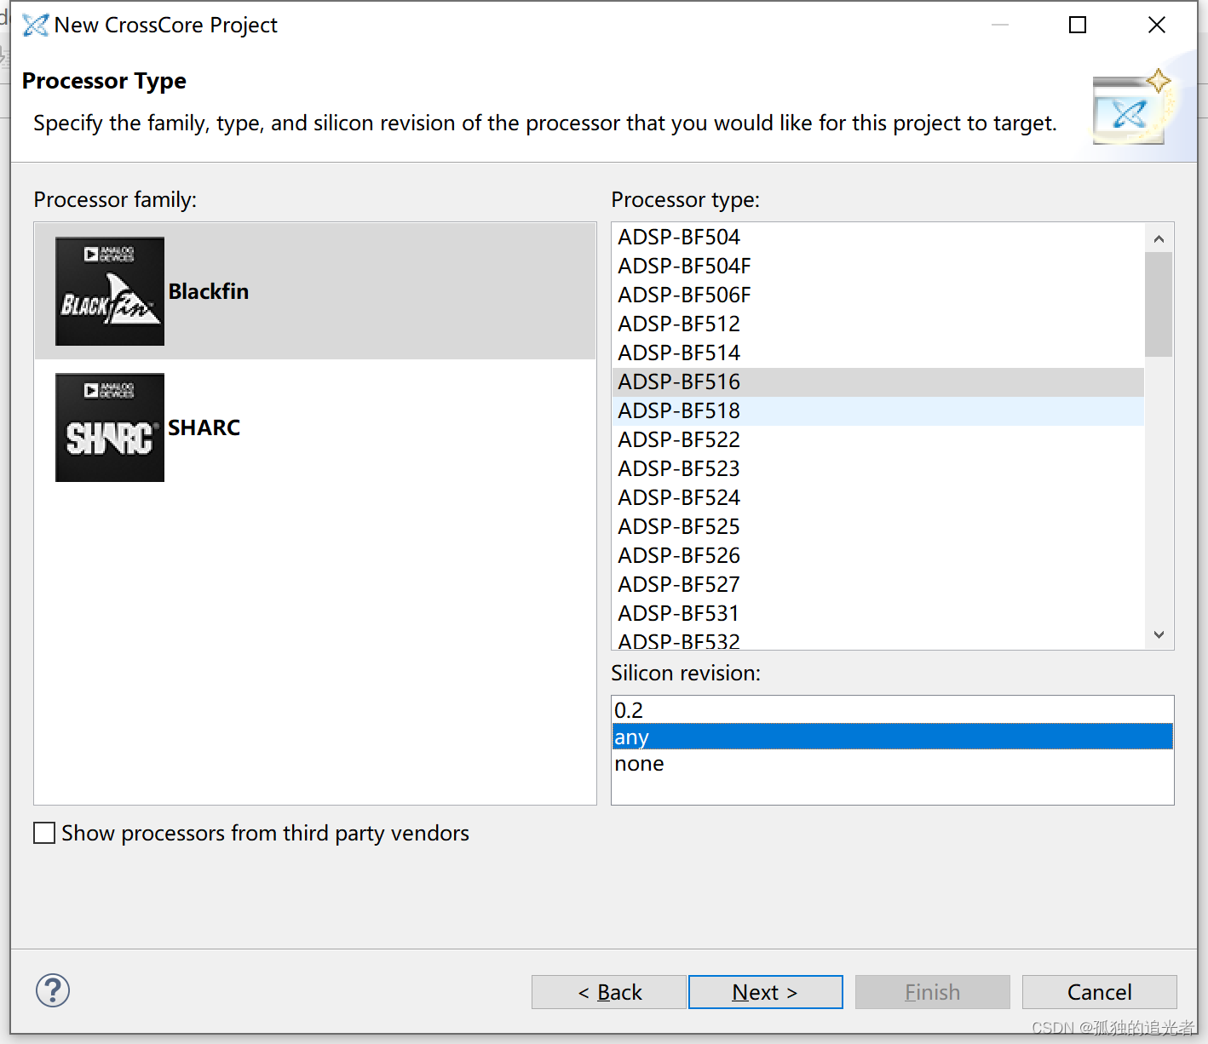The height and width of the screenshot is (1044, 1208).
Task: Select the SHARC processor family logo
Action: point(110,427)
